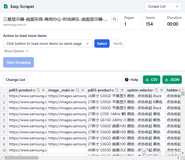Click row 5 product name 27英寸 G61SD 240Hz
Image resolution: width=185 pixels, height=160 pixels.
[106, 120]
